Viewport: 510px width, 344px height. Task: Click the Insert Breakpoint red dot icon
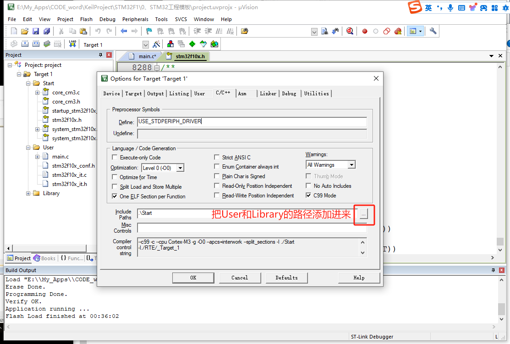click(x=365, y=31)
